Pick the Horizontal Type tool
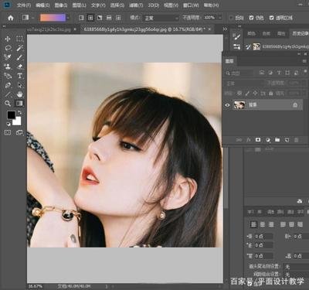309x290 pixels. [19, 76]
